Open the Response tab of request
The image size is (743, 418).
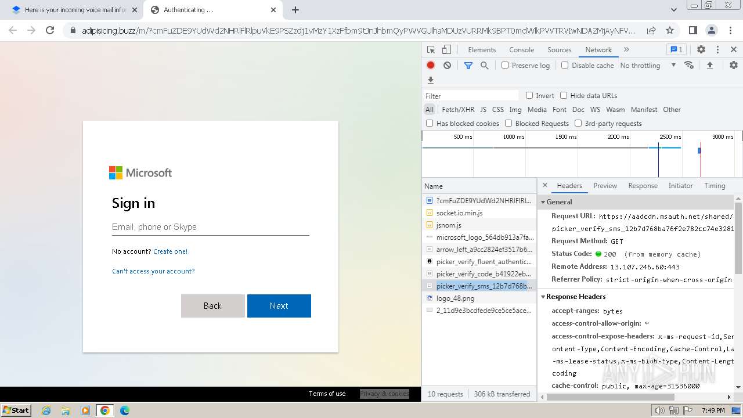click(x=643, y=186)
